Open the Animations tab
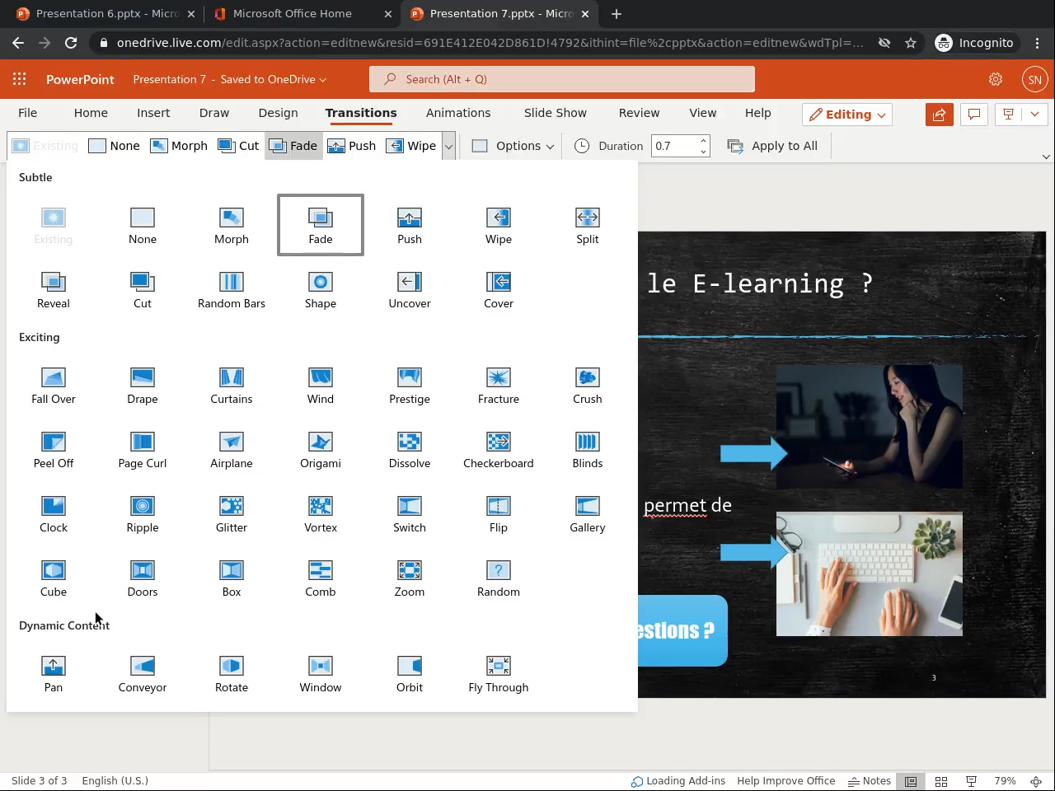 point(457,113)
